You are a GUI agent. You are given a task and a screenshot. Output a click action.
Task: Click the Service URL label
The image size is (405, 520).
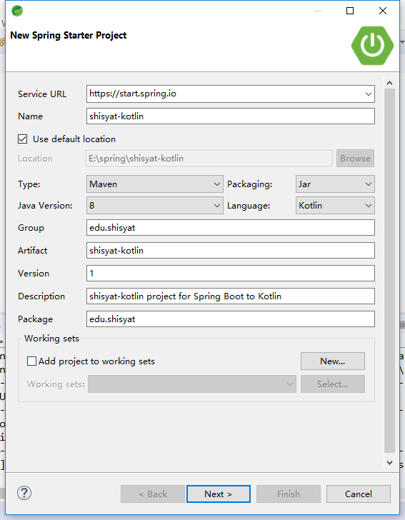[x=42, y=94]
